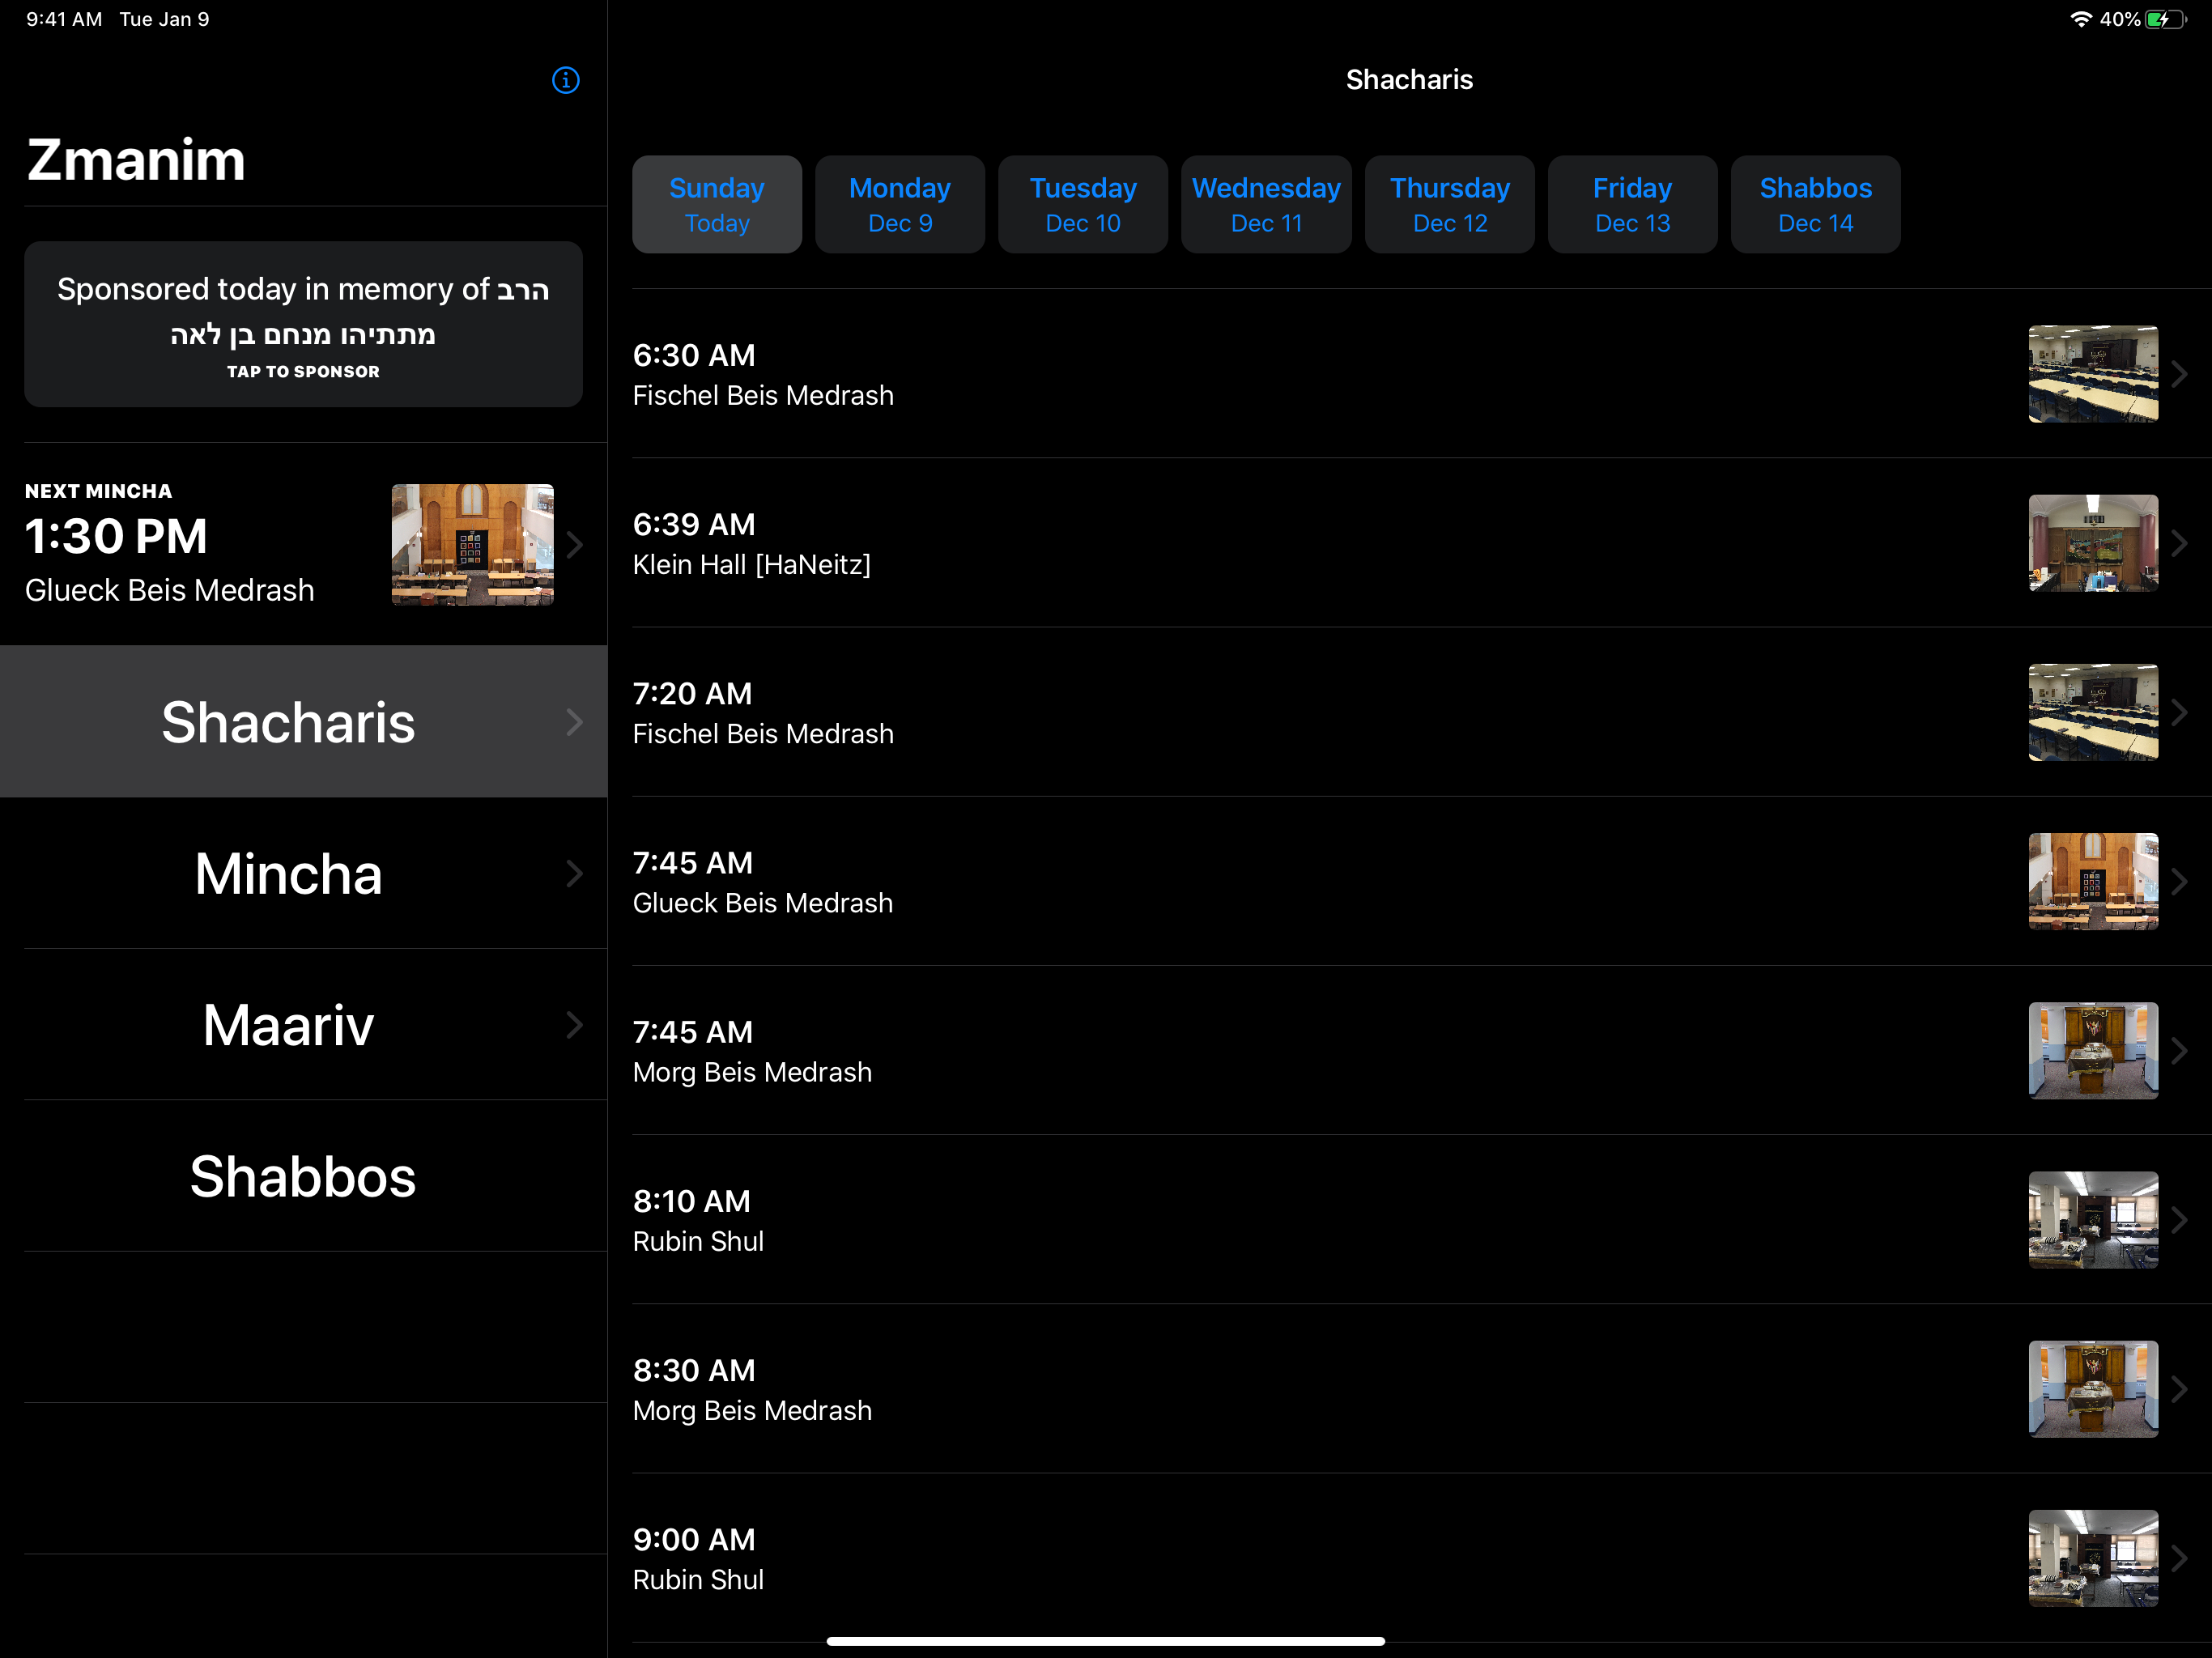Expand chevron for 6:30 AM Fischel row
Viewport: 2212px width, 1658px height.
[2180, 374]
